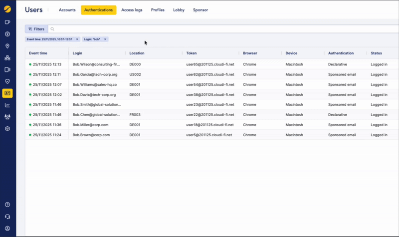Select the highlighted Users ID card icon
This screenshot has width=399, height=237.
(x=7, y=93)
